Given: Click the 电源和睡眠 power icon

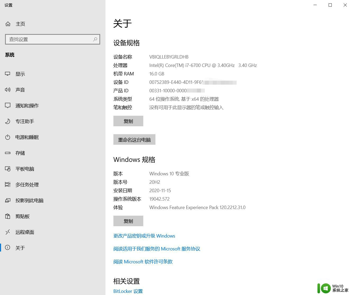Looking at the screenshot, I should tap(8, 137).
